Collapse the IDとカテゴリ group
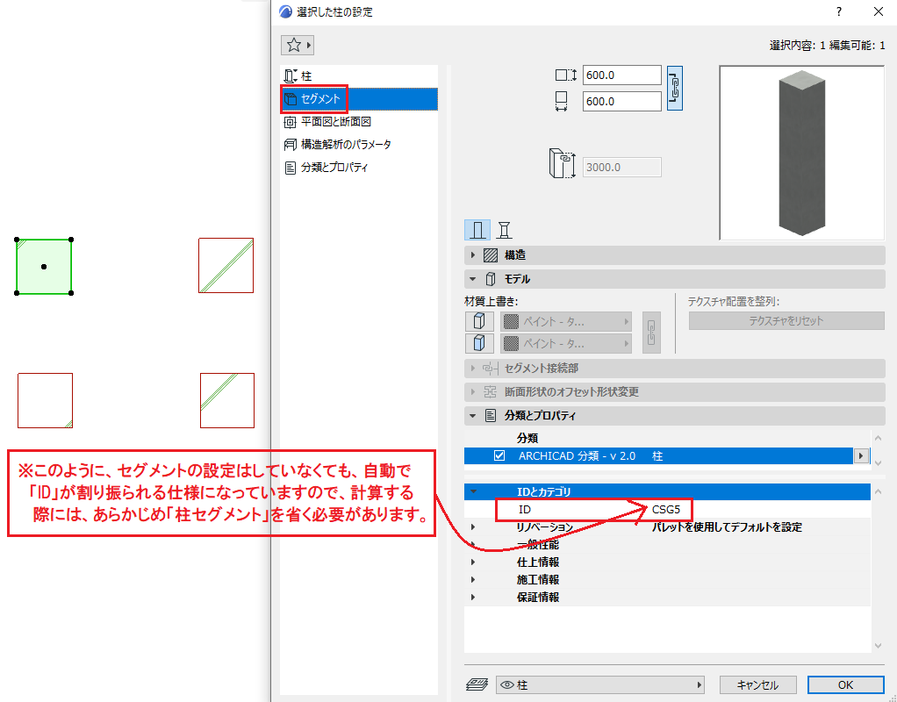The image size is (897, 702). pos(473,491)
